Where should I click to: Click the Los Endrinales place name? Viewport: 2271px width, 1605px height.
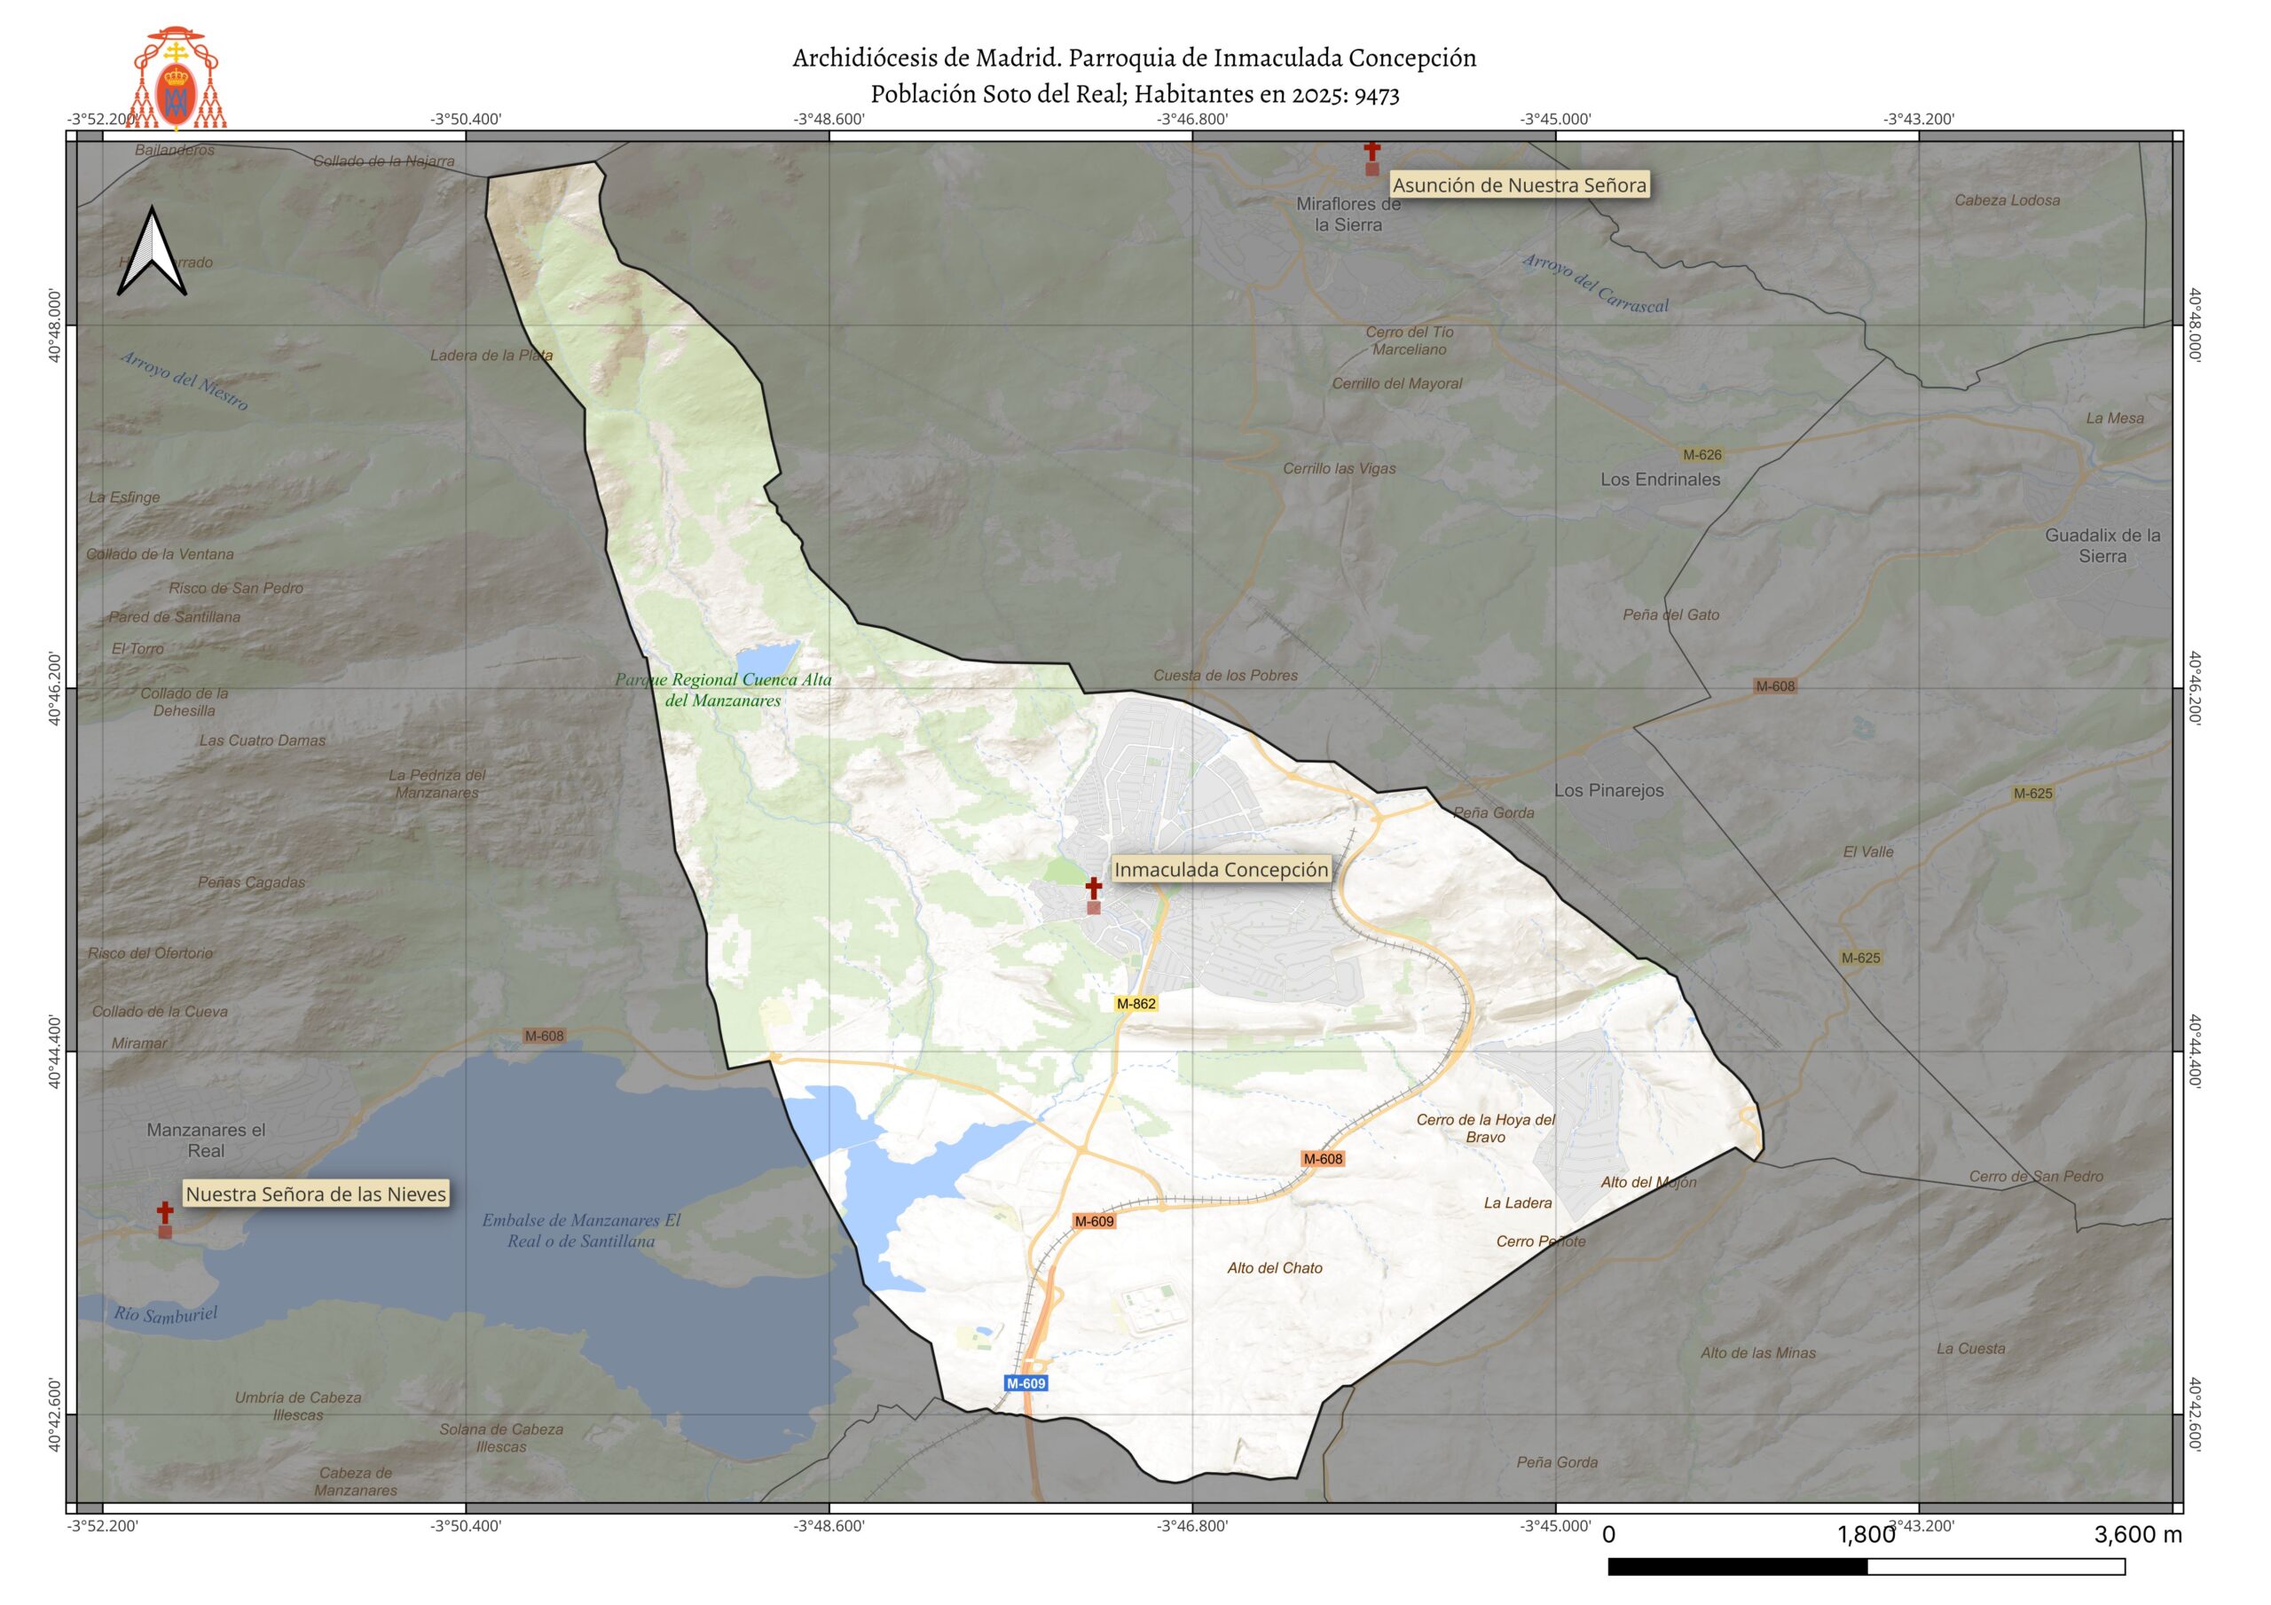point(1660,480)
